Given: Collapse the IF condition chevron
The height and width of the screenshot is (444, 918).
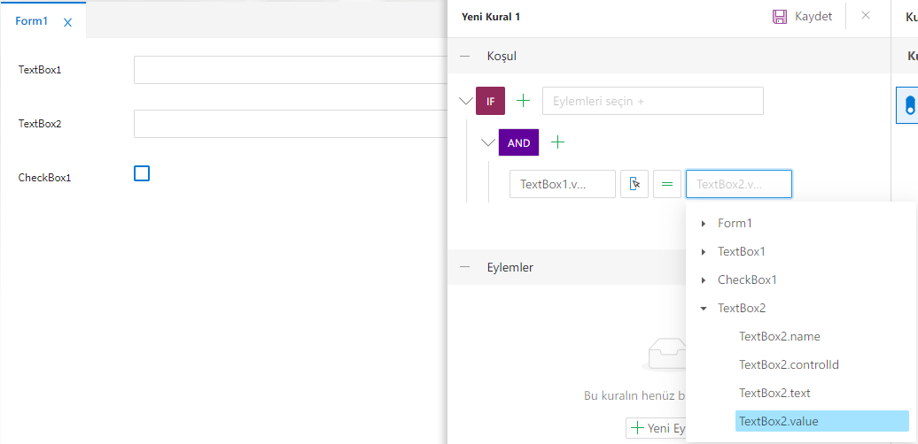Looking at the screenshot, I should (x=465, y=101).
